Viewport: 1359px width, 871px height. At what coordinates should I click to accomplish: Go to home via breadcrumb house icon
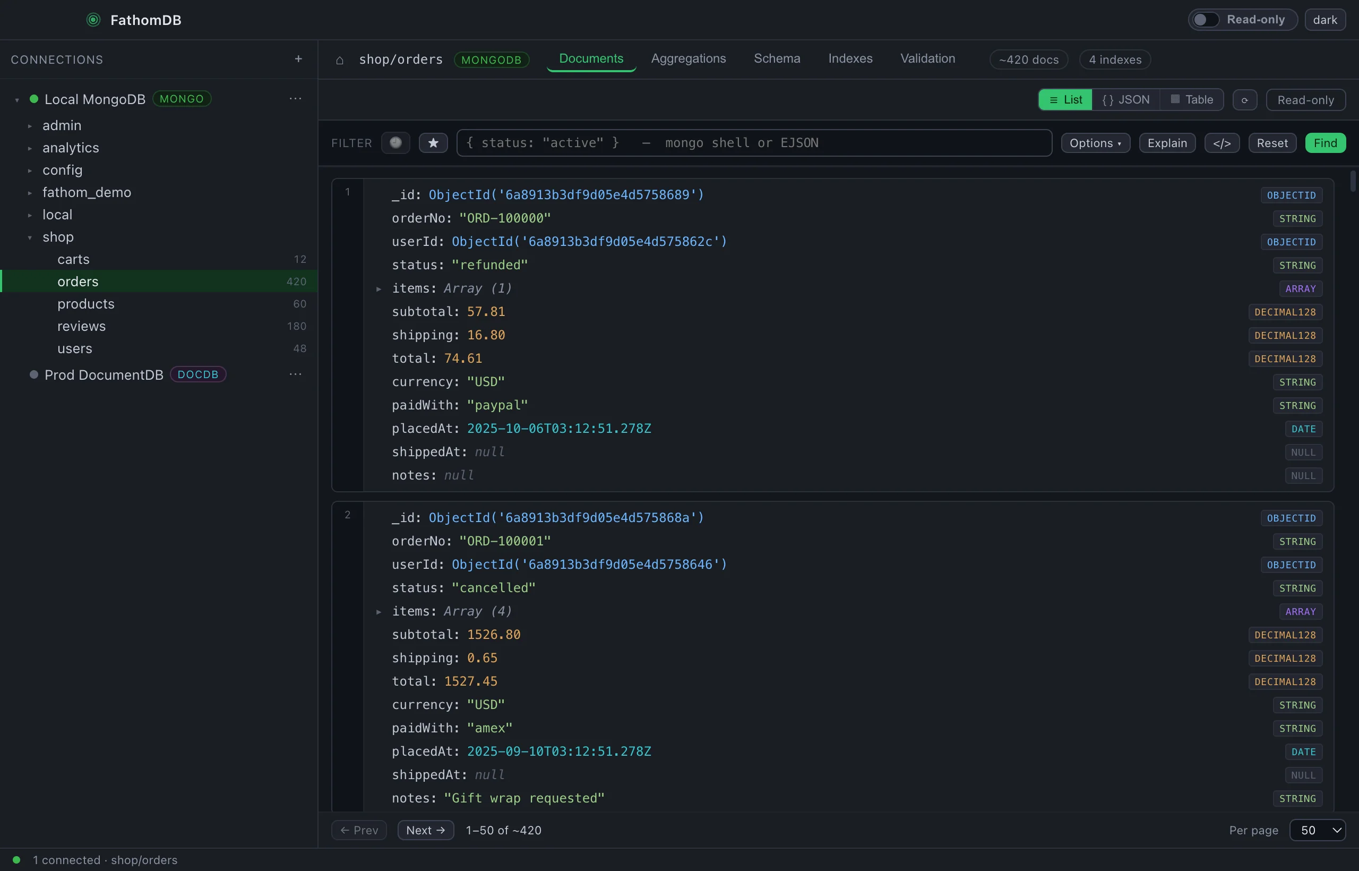(x=340, y=59)
